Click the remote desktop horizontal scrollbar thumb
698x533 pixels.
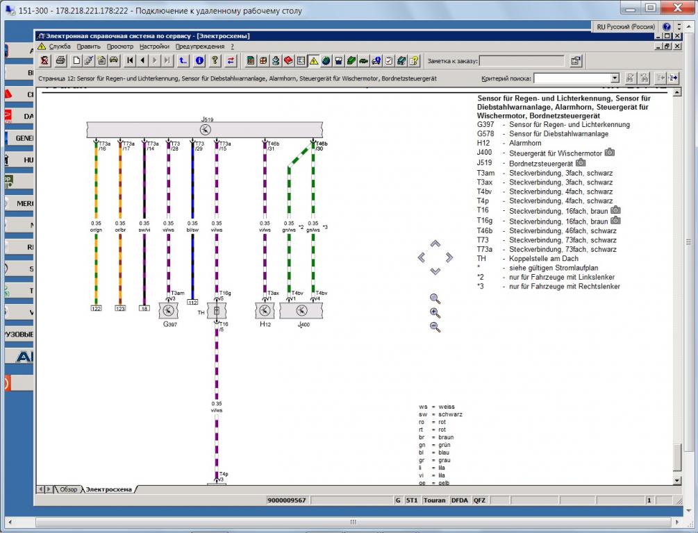point(353,522)
